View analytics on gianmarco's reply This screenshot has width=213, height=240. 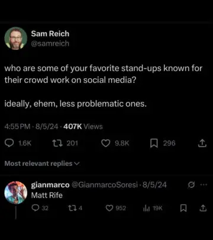(146, 208)
